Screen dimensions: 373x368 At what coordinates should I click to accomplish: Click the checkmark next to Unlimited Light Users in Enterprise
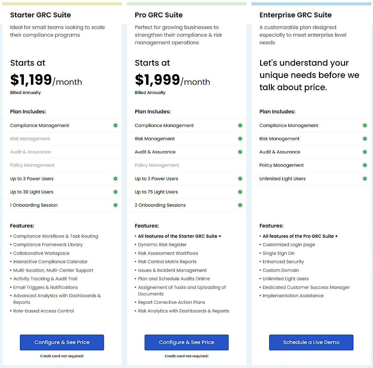(x=365, y=178)
